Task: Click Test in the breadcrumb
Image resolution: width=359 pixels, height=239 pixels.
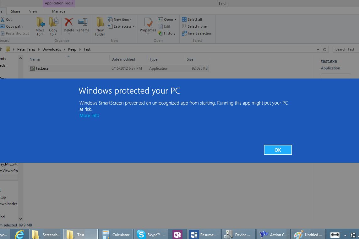Action: (x=87, y=49)
